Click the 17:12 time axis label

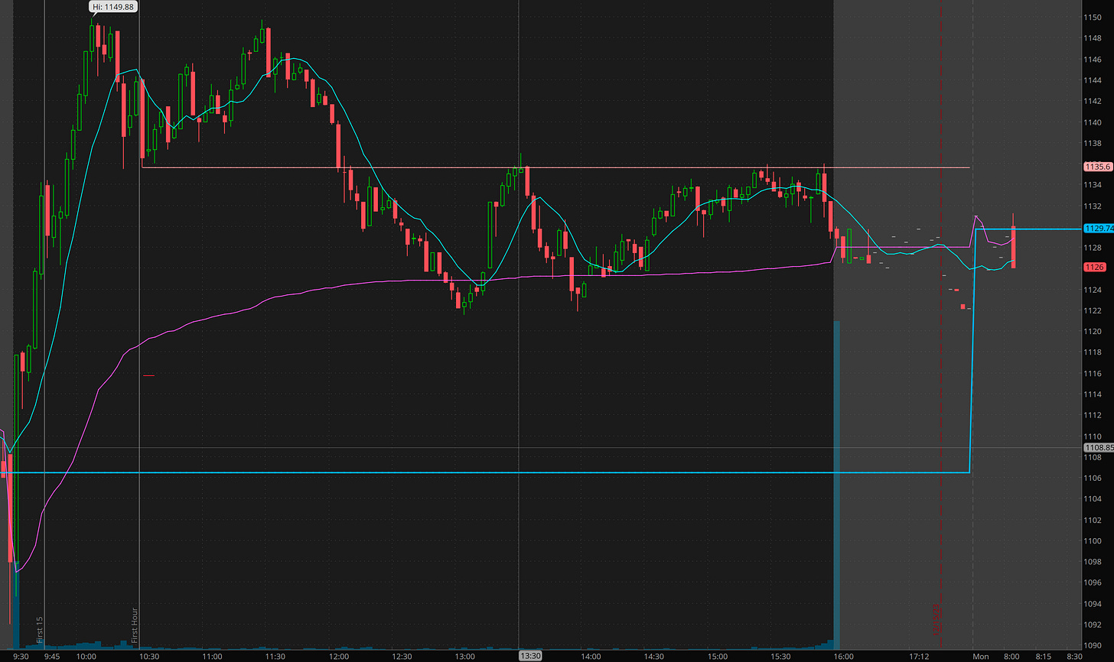(x=920, y=656)
